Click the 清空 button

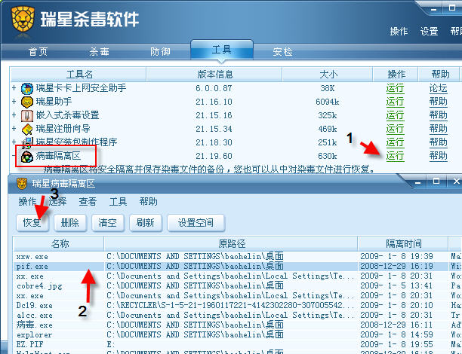(x=107, y=223)
